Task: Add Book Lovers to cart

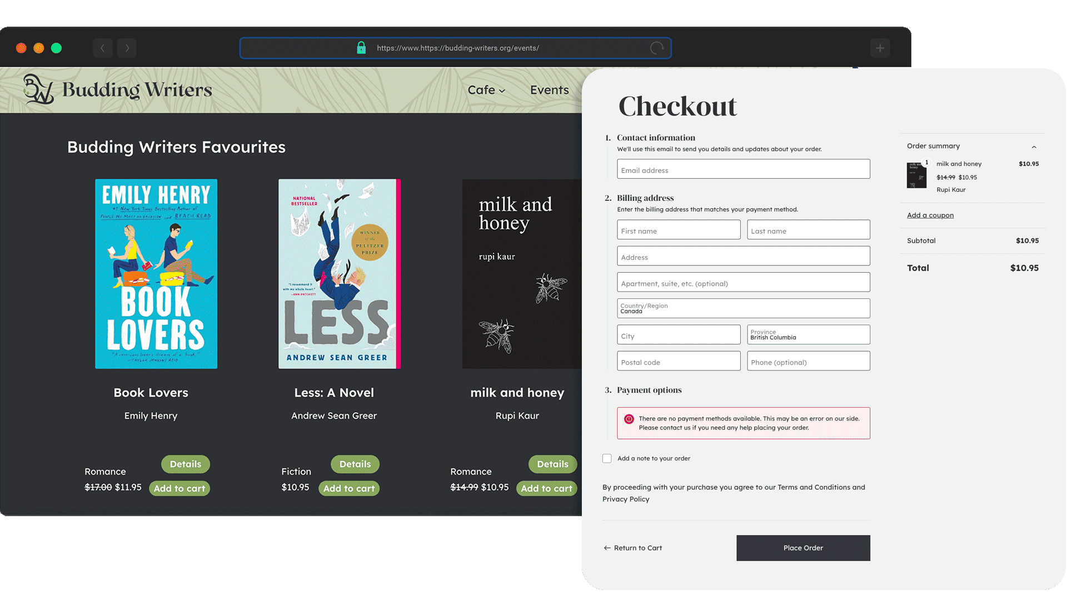Action: [x=180, y=488]
